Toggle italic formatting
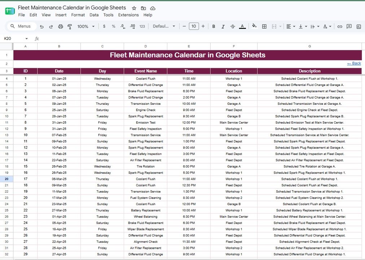This screenshot has width=365, height=260. pyautogui.click(x=223, y=27)
